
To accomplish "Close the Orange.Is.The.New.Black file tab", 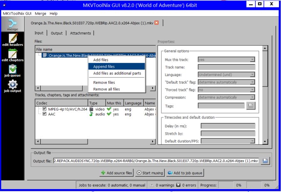I will point(157,23).
